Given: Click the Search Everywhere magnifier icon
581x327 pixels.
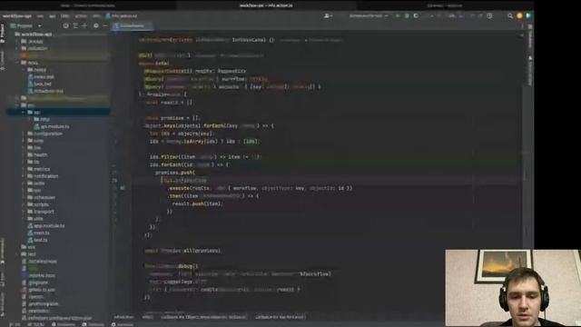Looking at the screenshot, I should tap(510, 16).
